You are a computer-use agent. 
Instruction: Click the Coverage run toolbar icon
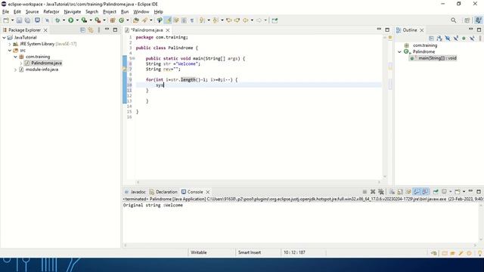[84, 20]
